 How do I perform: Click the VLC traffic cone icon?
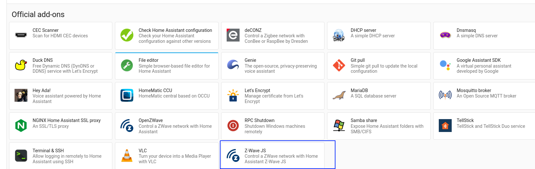tap(127, 155)
